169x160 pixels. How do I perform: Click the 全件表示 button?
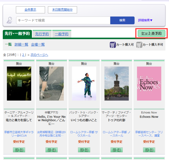(x=30, y=10)
